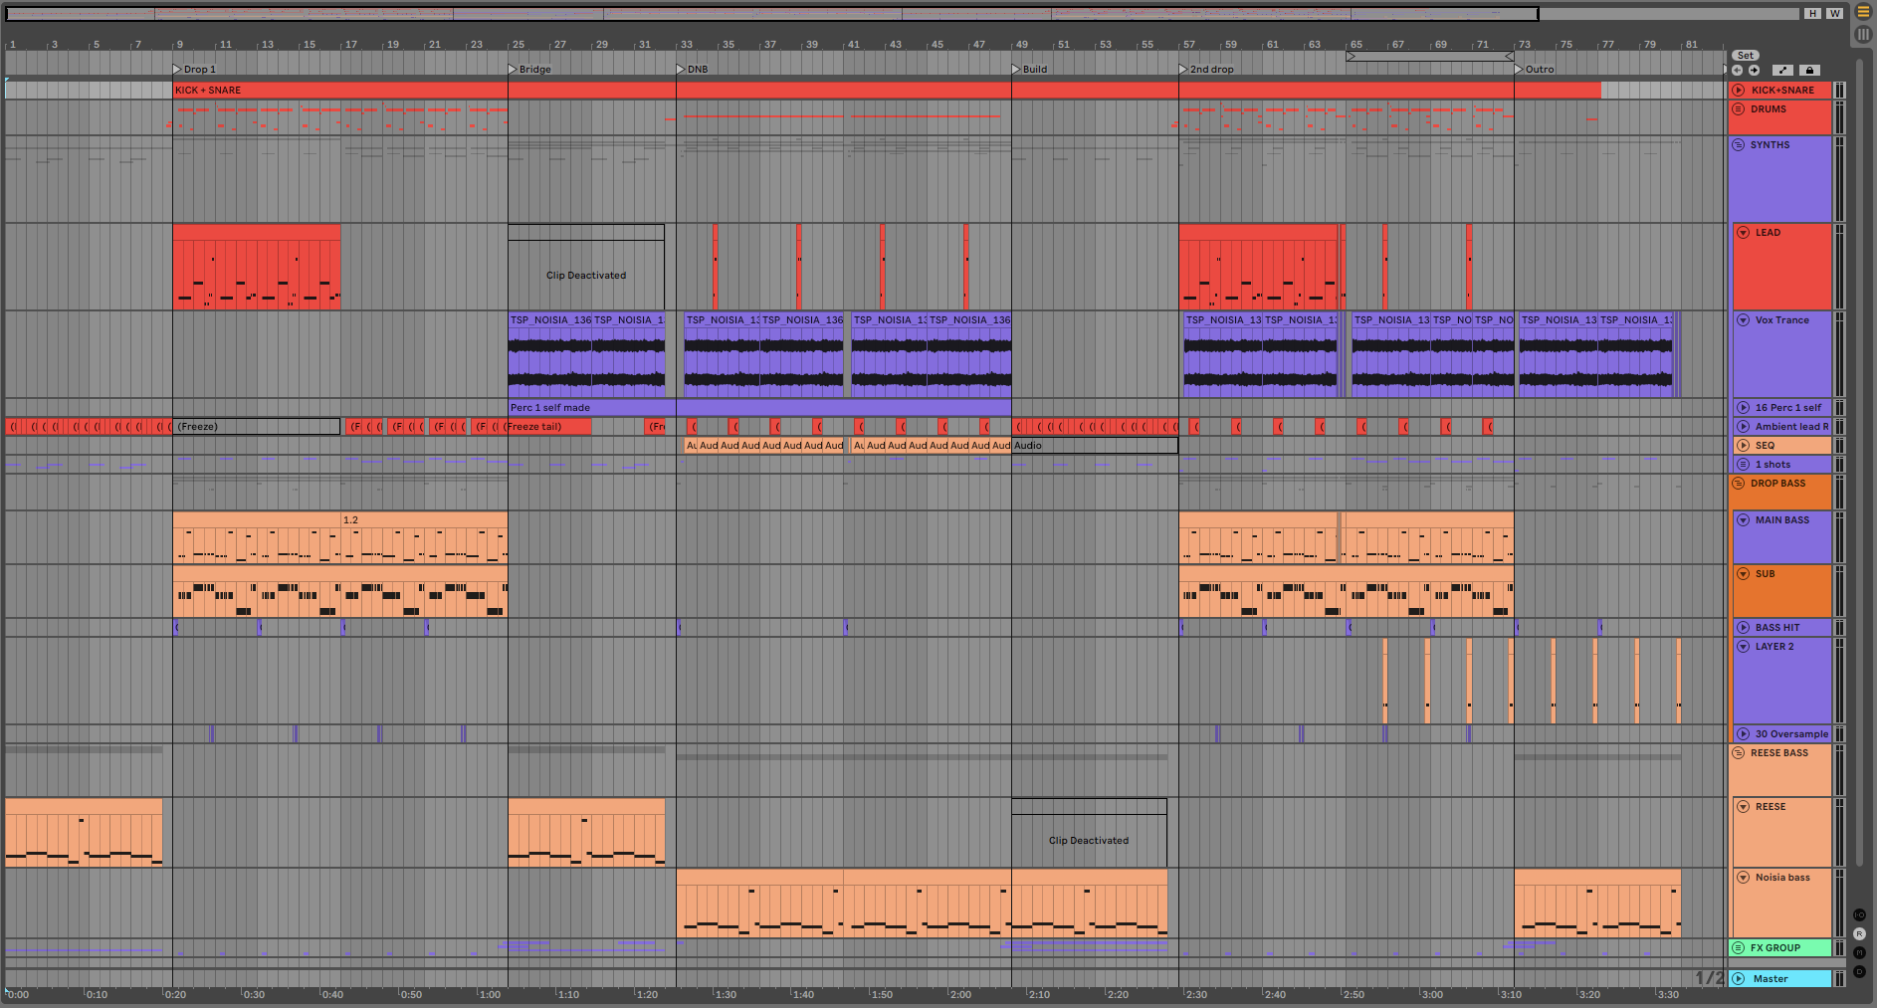Collapse the Noisia bass track
The image size is (1877, 1008).
coord(1743,877)
